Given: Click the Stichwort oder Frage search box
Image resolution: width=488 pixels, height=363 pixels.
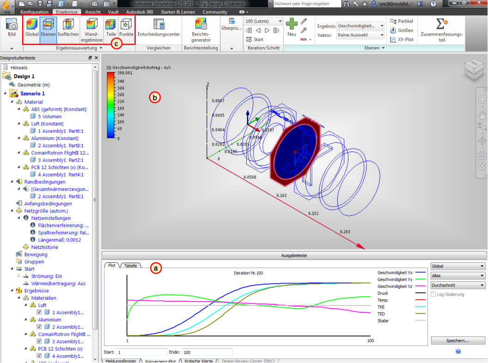Looking at the screenshot, I should click(x=307, y=4).
